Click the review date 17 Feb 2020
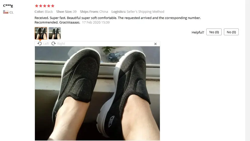This screenshot has width=250, height=141. pyautogui.click(x=96, y=22)
